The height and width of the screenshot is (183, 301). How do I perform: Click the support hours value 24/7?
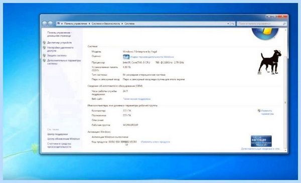(125, 91)
